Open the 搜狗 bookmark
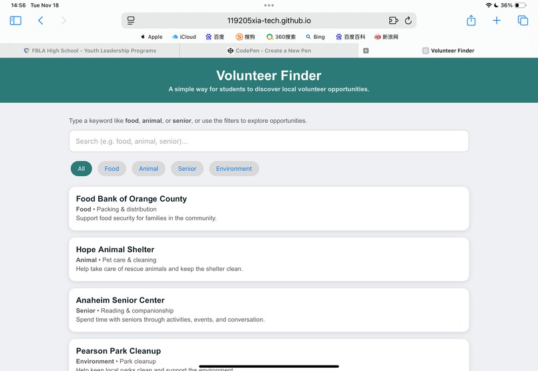 tap(246, 37)
